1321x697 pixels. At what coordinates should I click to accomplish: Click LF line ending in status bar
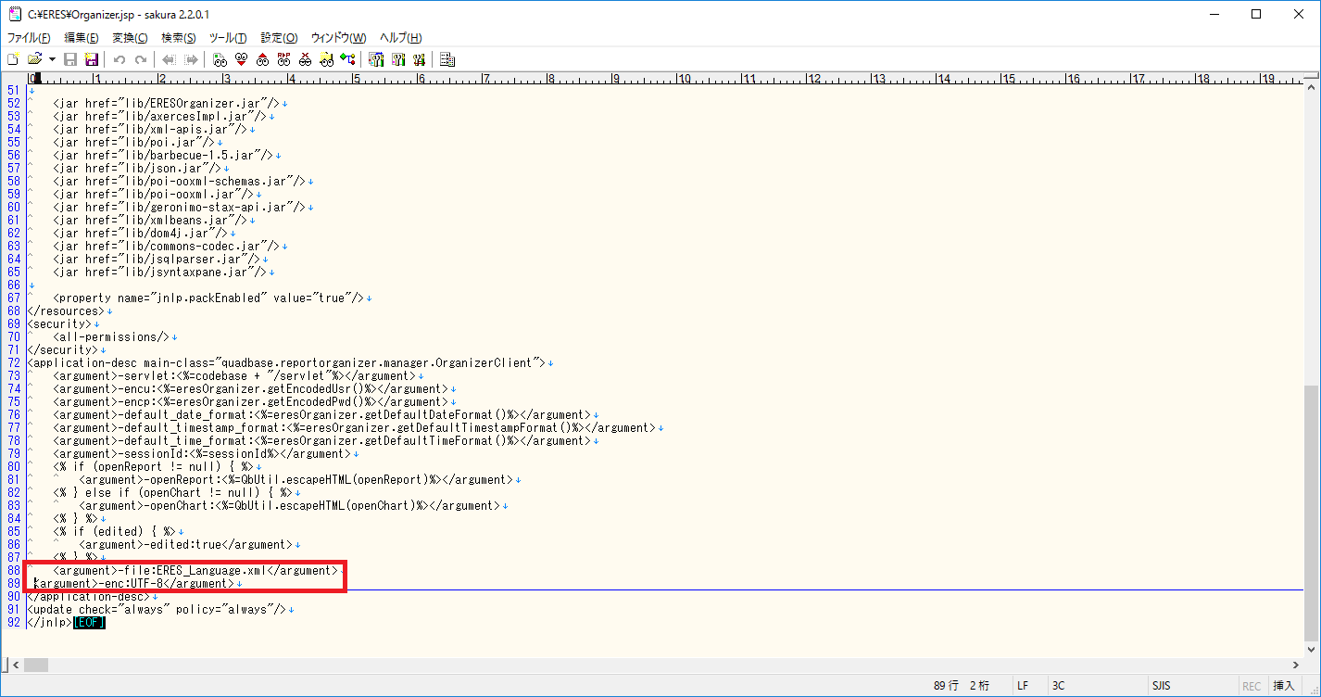tap(1023, 686)
